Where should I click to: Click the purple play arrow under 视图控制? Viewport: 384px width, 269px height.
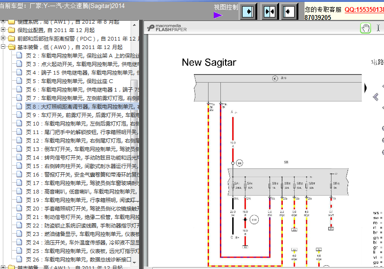218,16
